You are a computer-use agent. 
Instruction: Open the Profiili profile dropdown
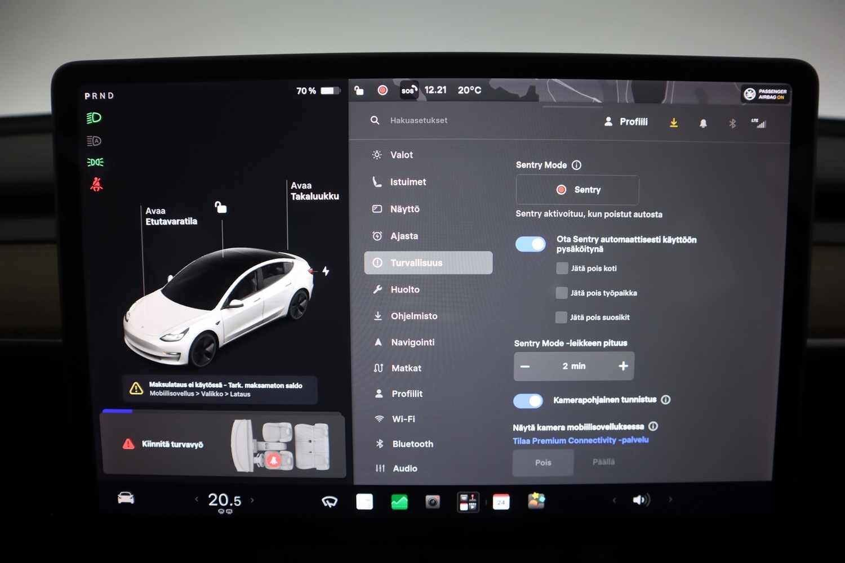point(626,122)
